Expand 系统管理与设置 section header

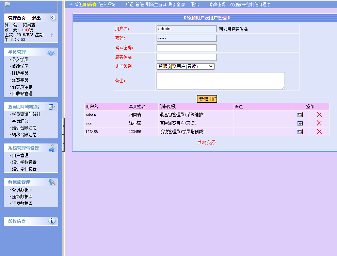click(31, 148)
